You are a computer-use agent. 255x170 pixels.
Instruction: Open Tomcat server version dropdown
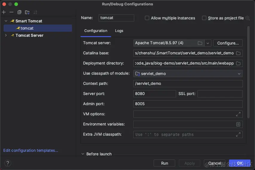pyautogui.click(x=208, y=43)
